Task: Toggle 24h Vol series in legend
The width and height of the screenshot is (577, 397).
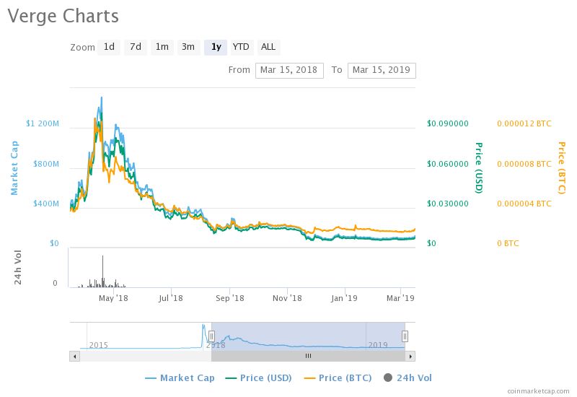Action: coord(408,378)
